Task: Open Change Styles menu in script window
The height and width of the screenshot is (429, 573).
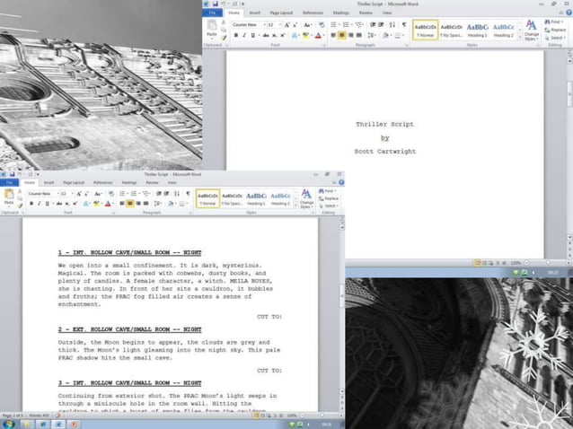Action: coord(306,198)
